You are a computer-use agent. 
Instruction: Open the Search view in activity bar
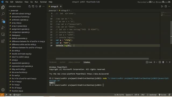click(x=3, y=14)
